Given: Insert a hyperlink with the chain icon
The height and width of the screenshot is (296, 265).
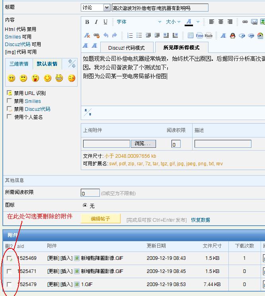Looking at the screenshot, I should (x=245, y=22).
